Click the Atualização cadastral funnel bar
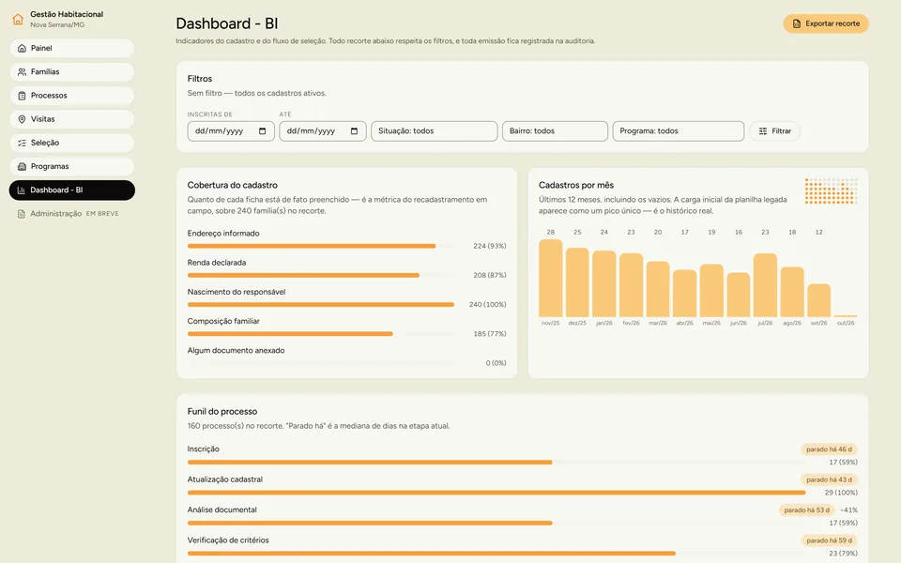Screen dimensions: 901x563 tap(496, 493)
